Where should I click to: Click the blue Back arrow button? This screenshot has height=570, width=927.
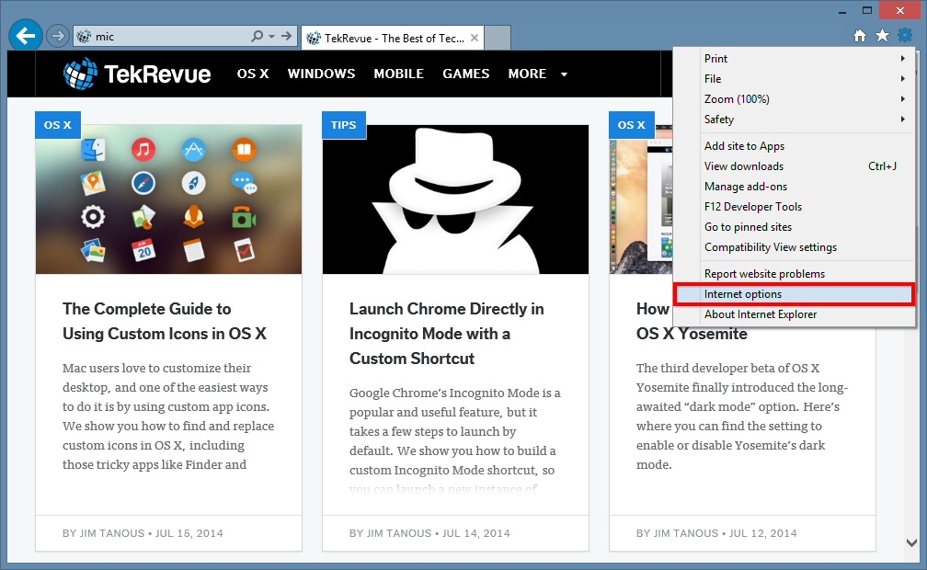pos(26,36)
